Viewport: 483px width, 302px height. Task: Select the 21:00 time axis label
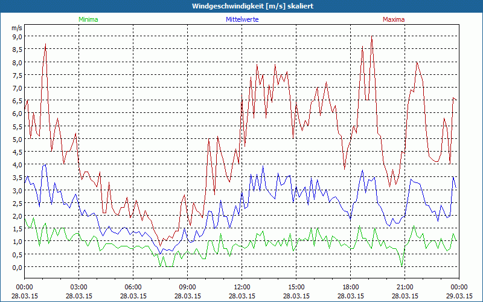(405, 287)
